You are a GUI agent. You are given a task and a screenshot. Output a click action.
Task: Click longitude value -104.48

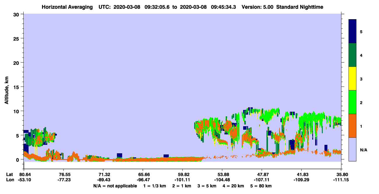click(222, 180)
